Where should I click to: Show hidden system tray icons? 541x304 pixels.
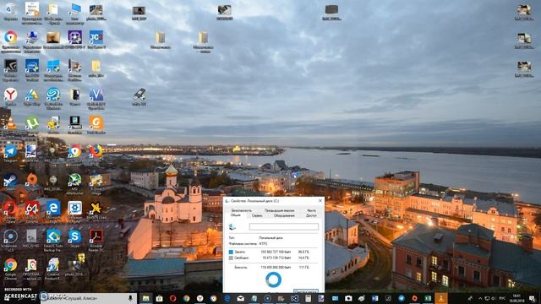pos(480,298)
